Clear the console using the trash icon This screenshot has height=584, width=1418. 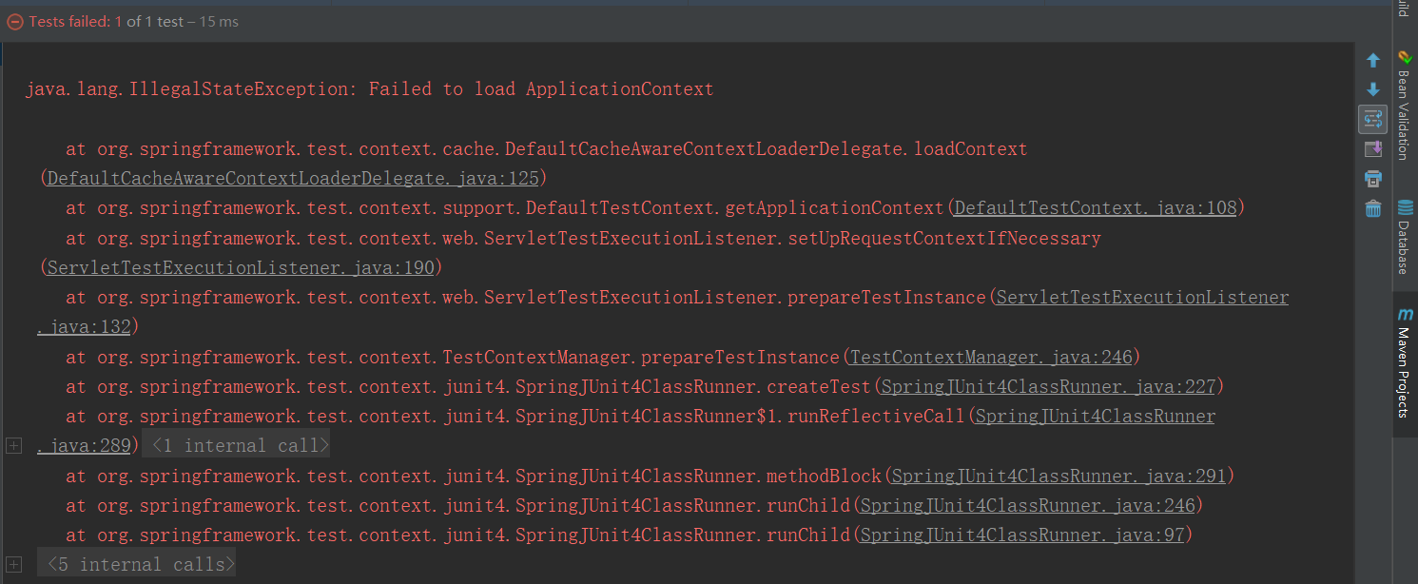(x=1373, y=208)
